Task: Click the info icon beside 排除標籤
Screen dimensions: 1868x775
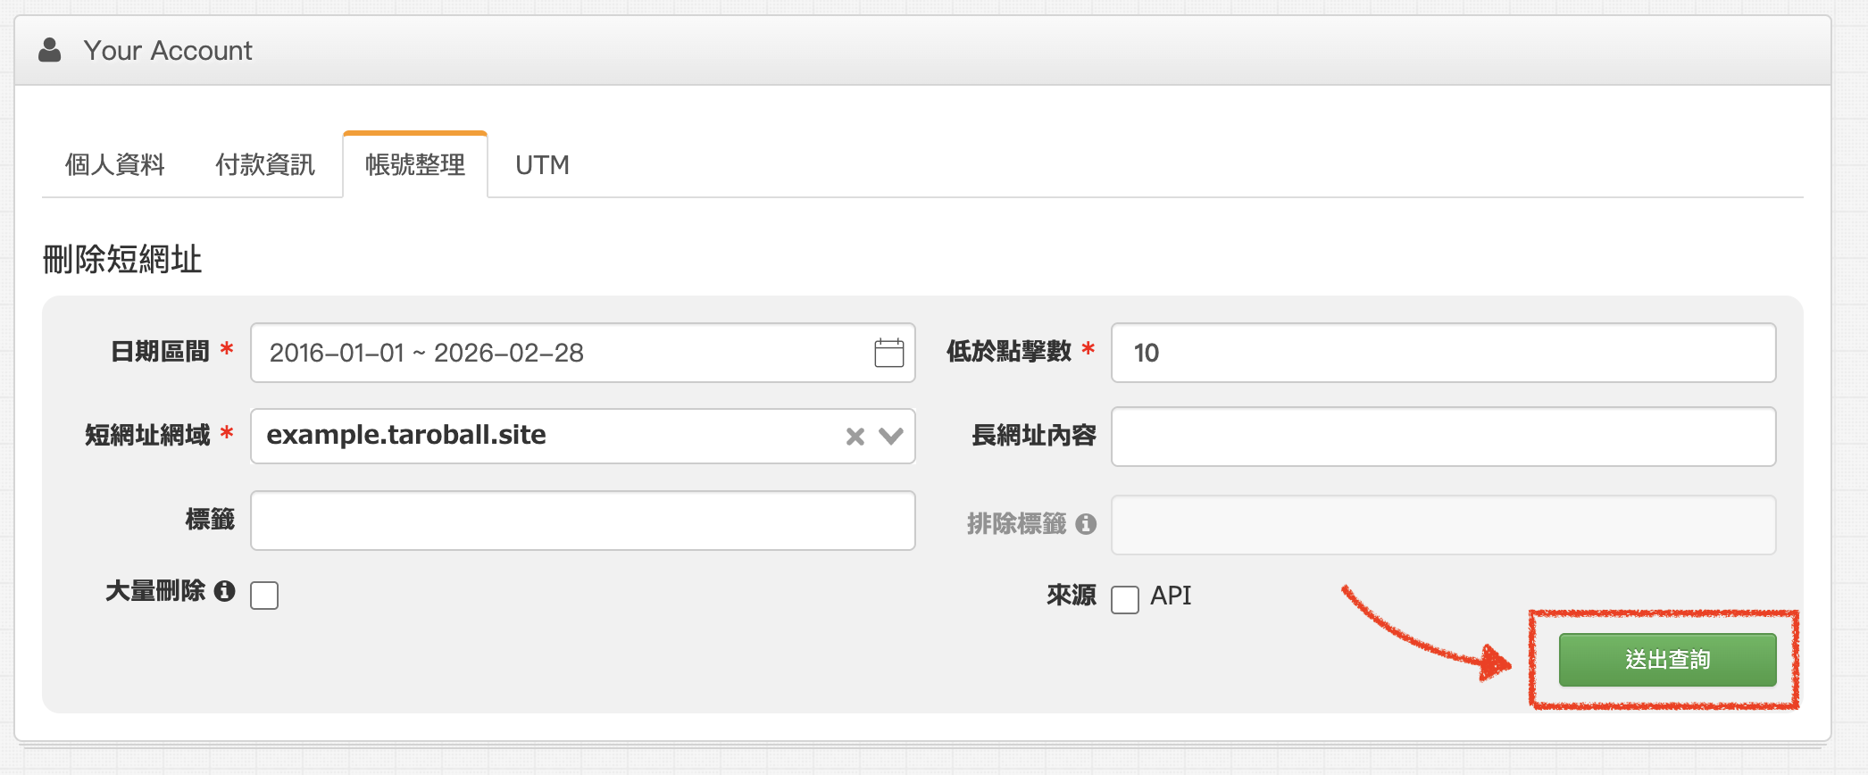Action: point(1086,524)
